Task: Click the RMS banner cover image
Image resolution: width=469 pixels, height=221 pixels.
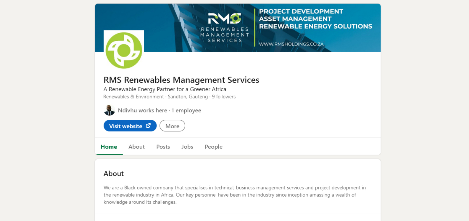Action: [238, 28]
